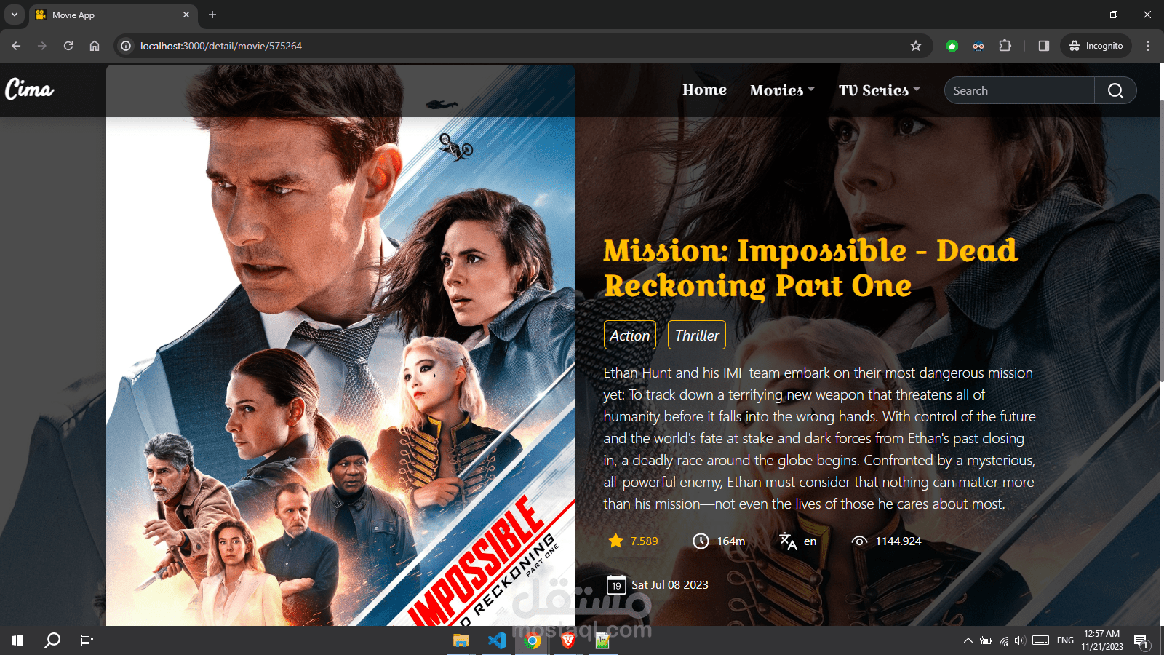The height and width of the screenshot is (655, 1164).
Task: Focus the Search input field
Action: [x=1019, y=90]
